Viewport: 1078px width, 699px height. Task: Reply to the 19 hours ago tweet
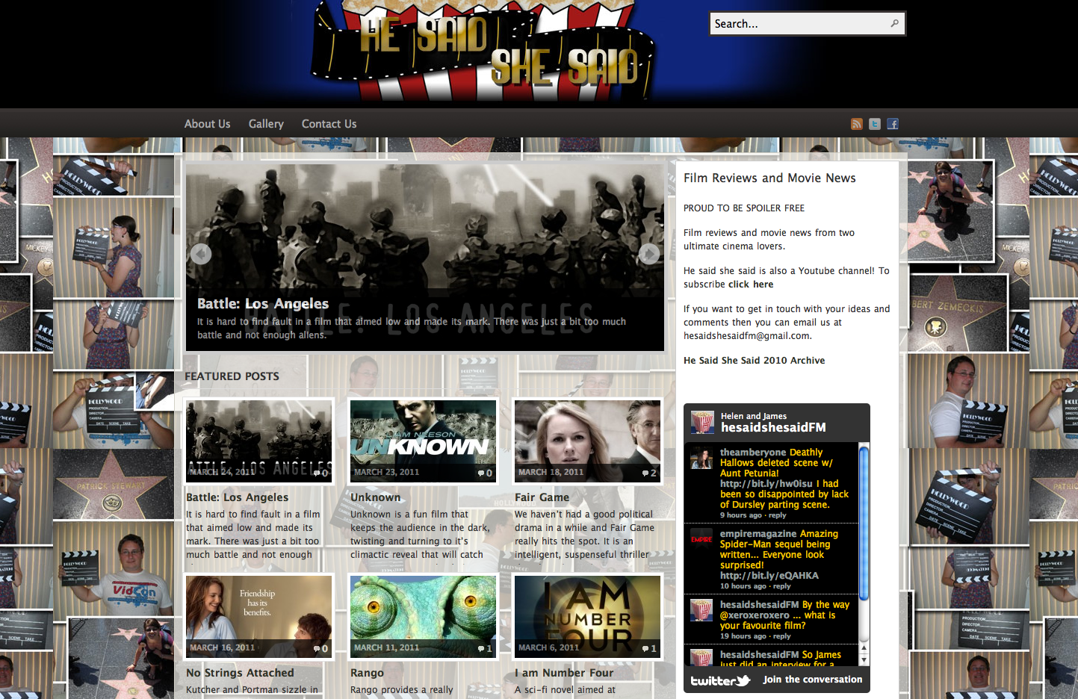click(x=781, y=636)
